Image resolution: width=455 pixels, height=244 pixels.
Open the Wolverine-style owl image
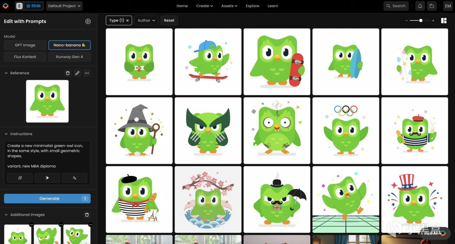pyautogui.click(x=208, y=131)
